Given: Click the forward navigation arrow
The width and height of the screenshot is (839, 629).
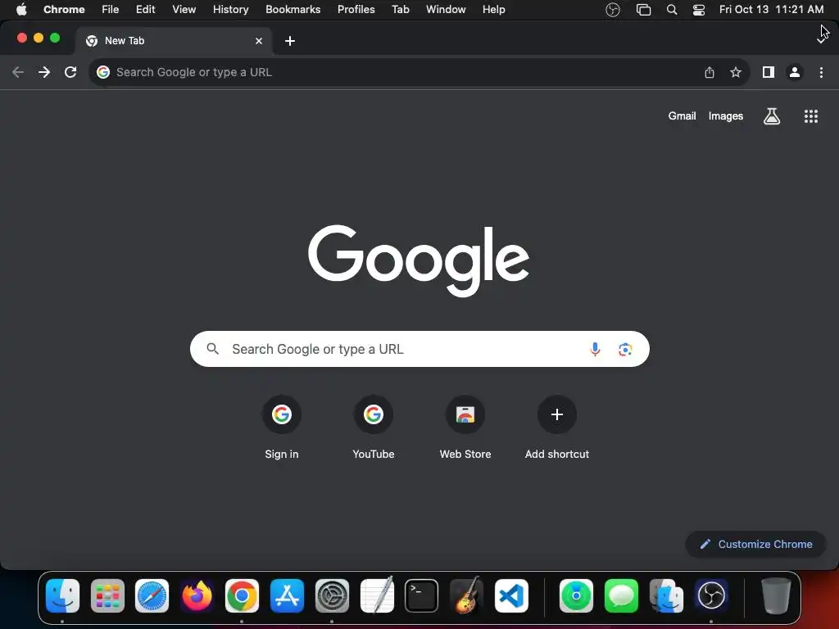Looking at the screenshot, I should click(x=44, y=72).
